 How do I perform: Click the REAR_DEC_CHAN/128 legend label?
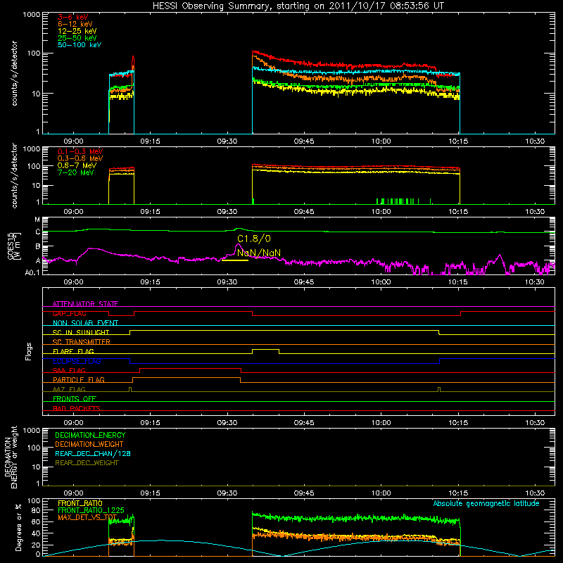coord(93,453)
